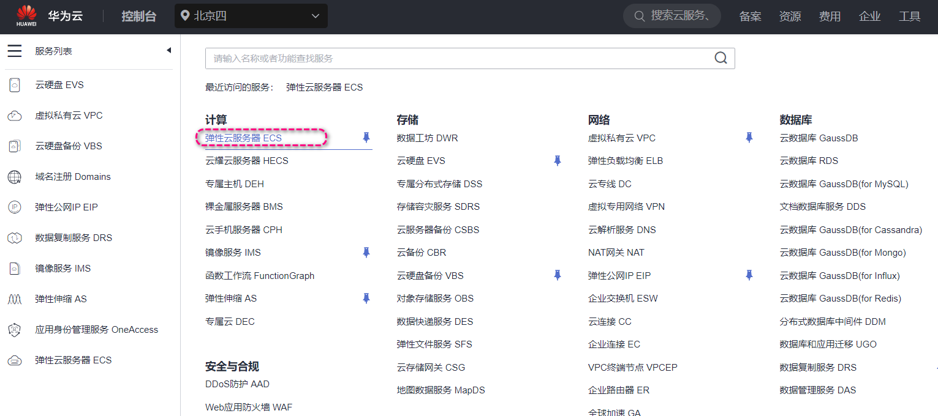Unpin 弹性云服务器 ECS in the 计算 list
Image resolution: width=938 pixels, height=416 pixels.
tap(366, 138)
